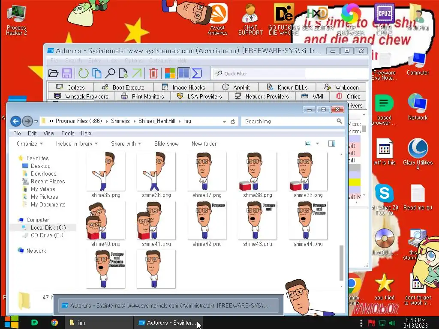Click the New folder button

coord(204,144)
